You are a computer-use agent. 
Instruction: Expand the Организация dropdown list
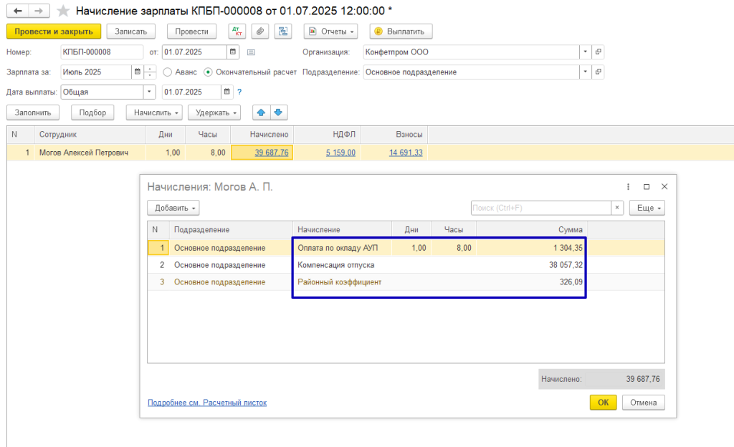[x=585, y=52]
